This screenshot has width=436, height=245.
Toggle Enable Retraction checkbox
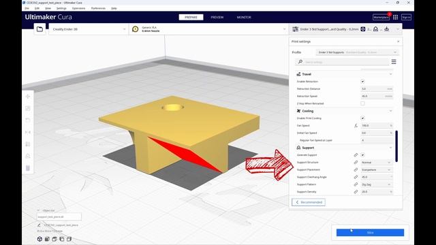click(362, 82)
